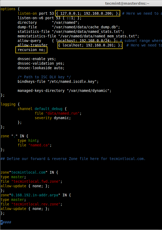
Task: Click the memstatistics-file named_mem_stats.txt line
Action: (78, 36)
